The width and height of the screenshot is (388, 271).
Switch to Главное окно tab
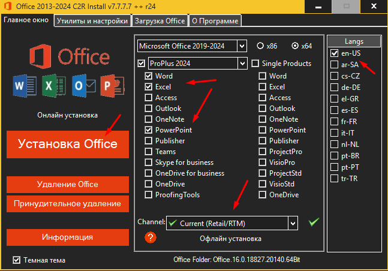26,20
